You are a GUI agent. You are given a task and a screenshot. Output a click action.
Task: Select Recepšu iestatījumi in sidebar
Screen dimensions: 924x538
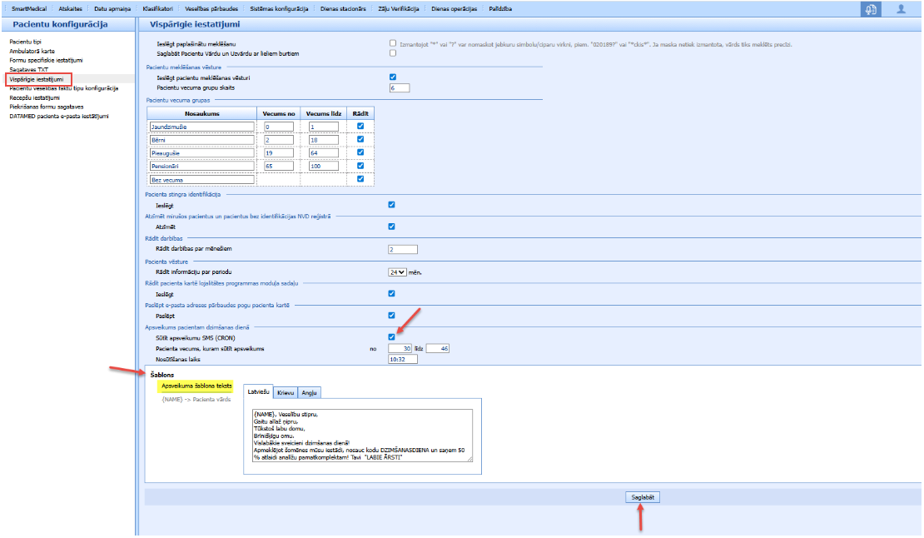(x=35, y=97)
